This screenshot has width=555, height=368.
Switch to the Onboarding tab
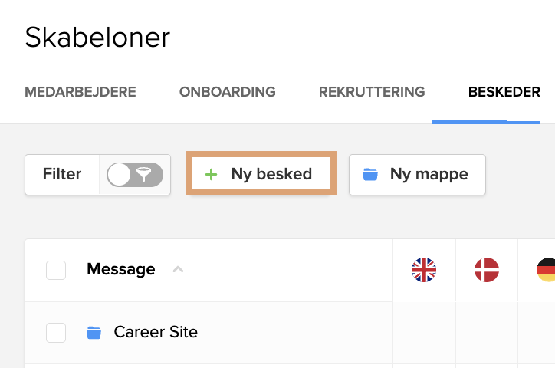[x=227, y=92]
